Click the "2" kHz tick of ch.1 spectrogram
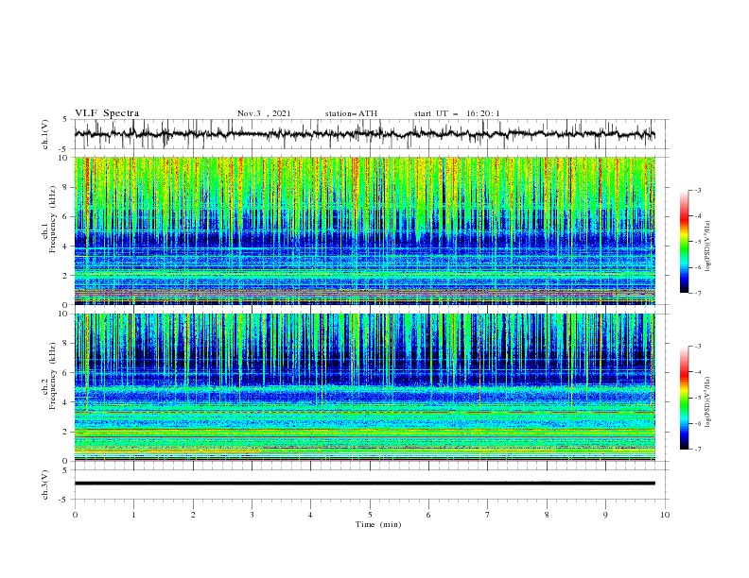 coord(66,275)
